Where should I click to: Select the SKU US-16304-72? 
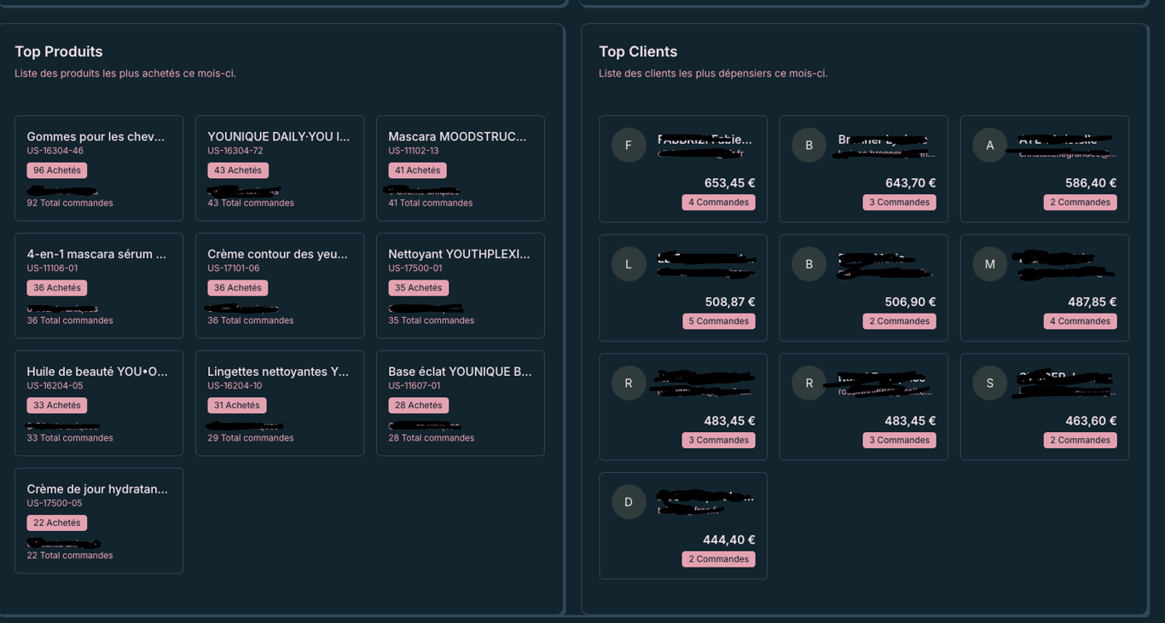click(x=235, y=151)
